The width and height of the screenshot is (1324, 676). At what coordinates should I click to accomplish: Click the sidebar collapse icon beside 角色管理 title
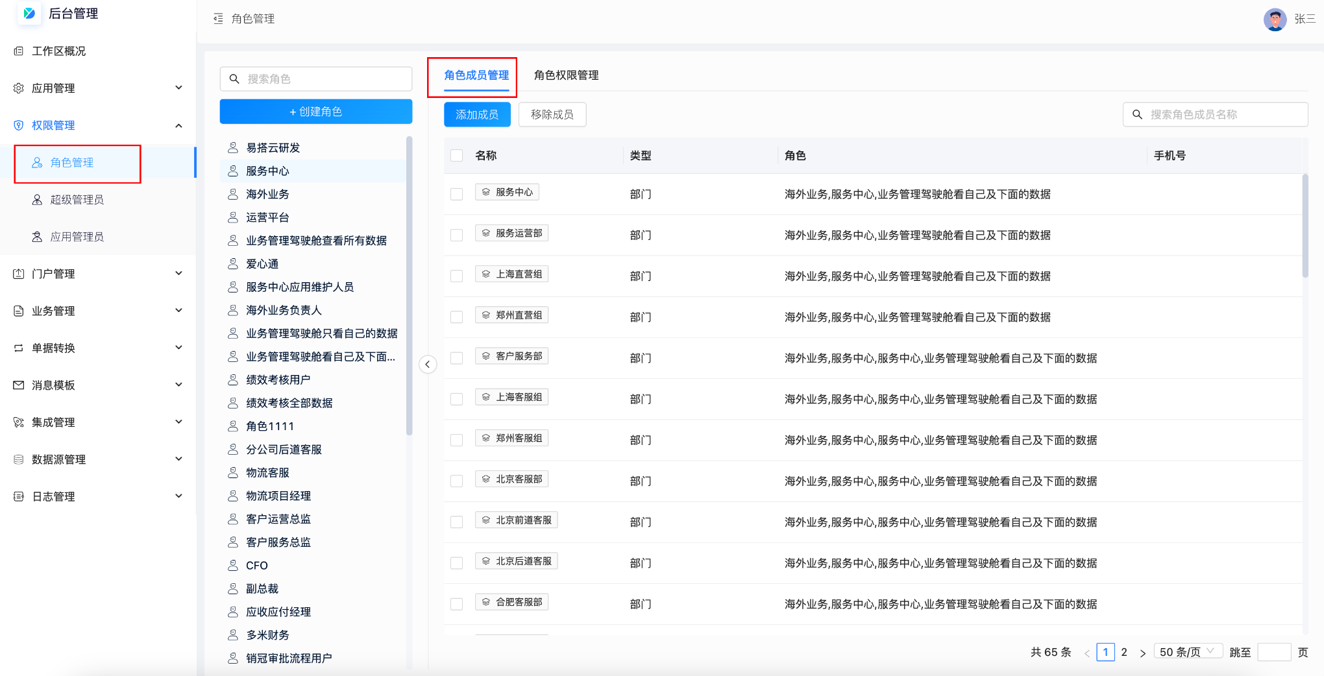coord(218,19)
